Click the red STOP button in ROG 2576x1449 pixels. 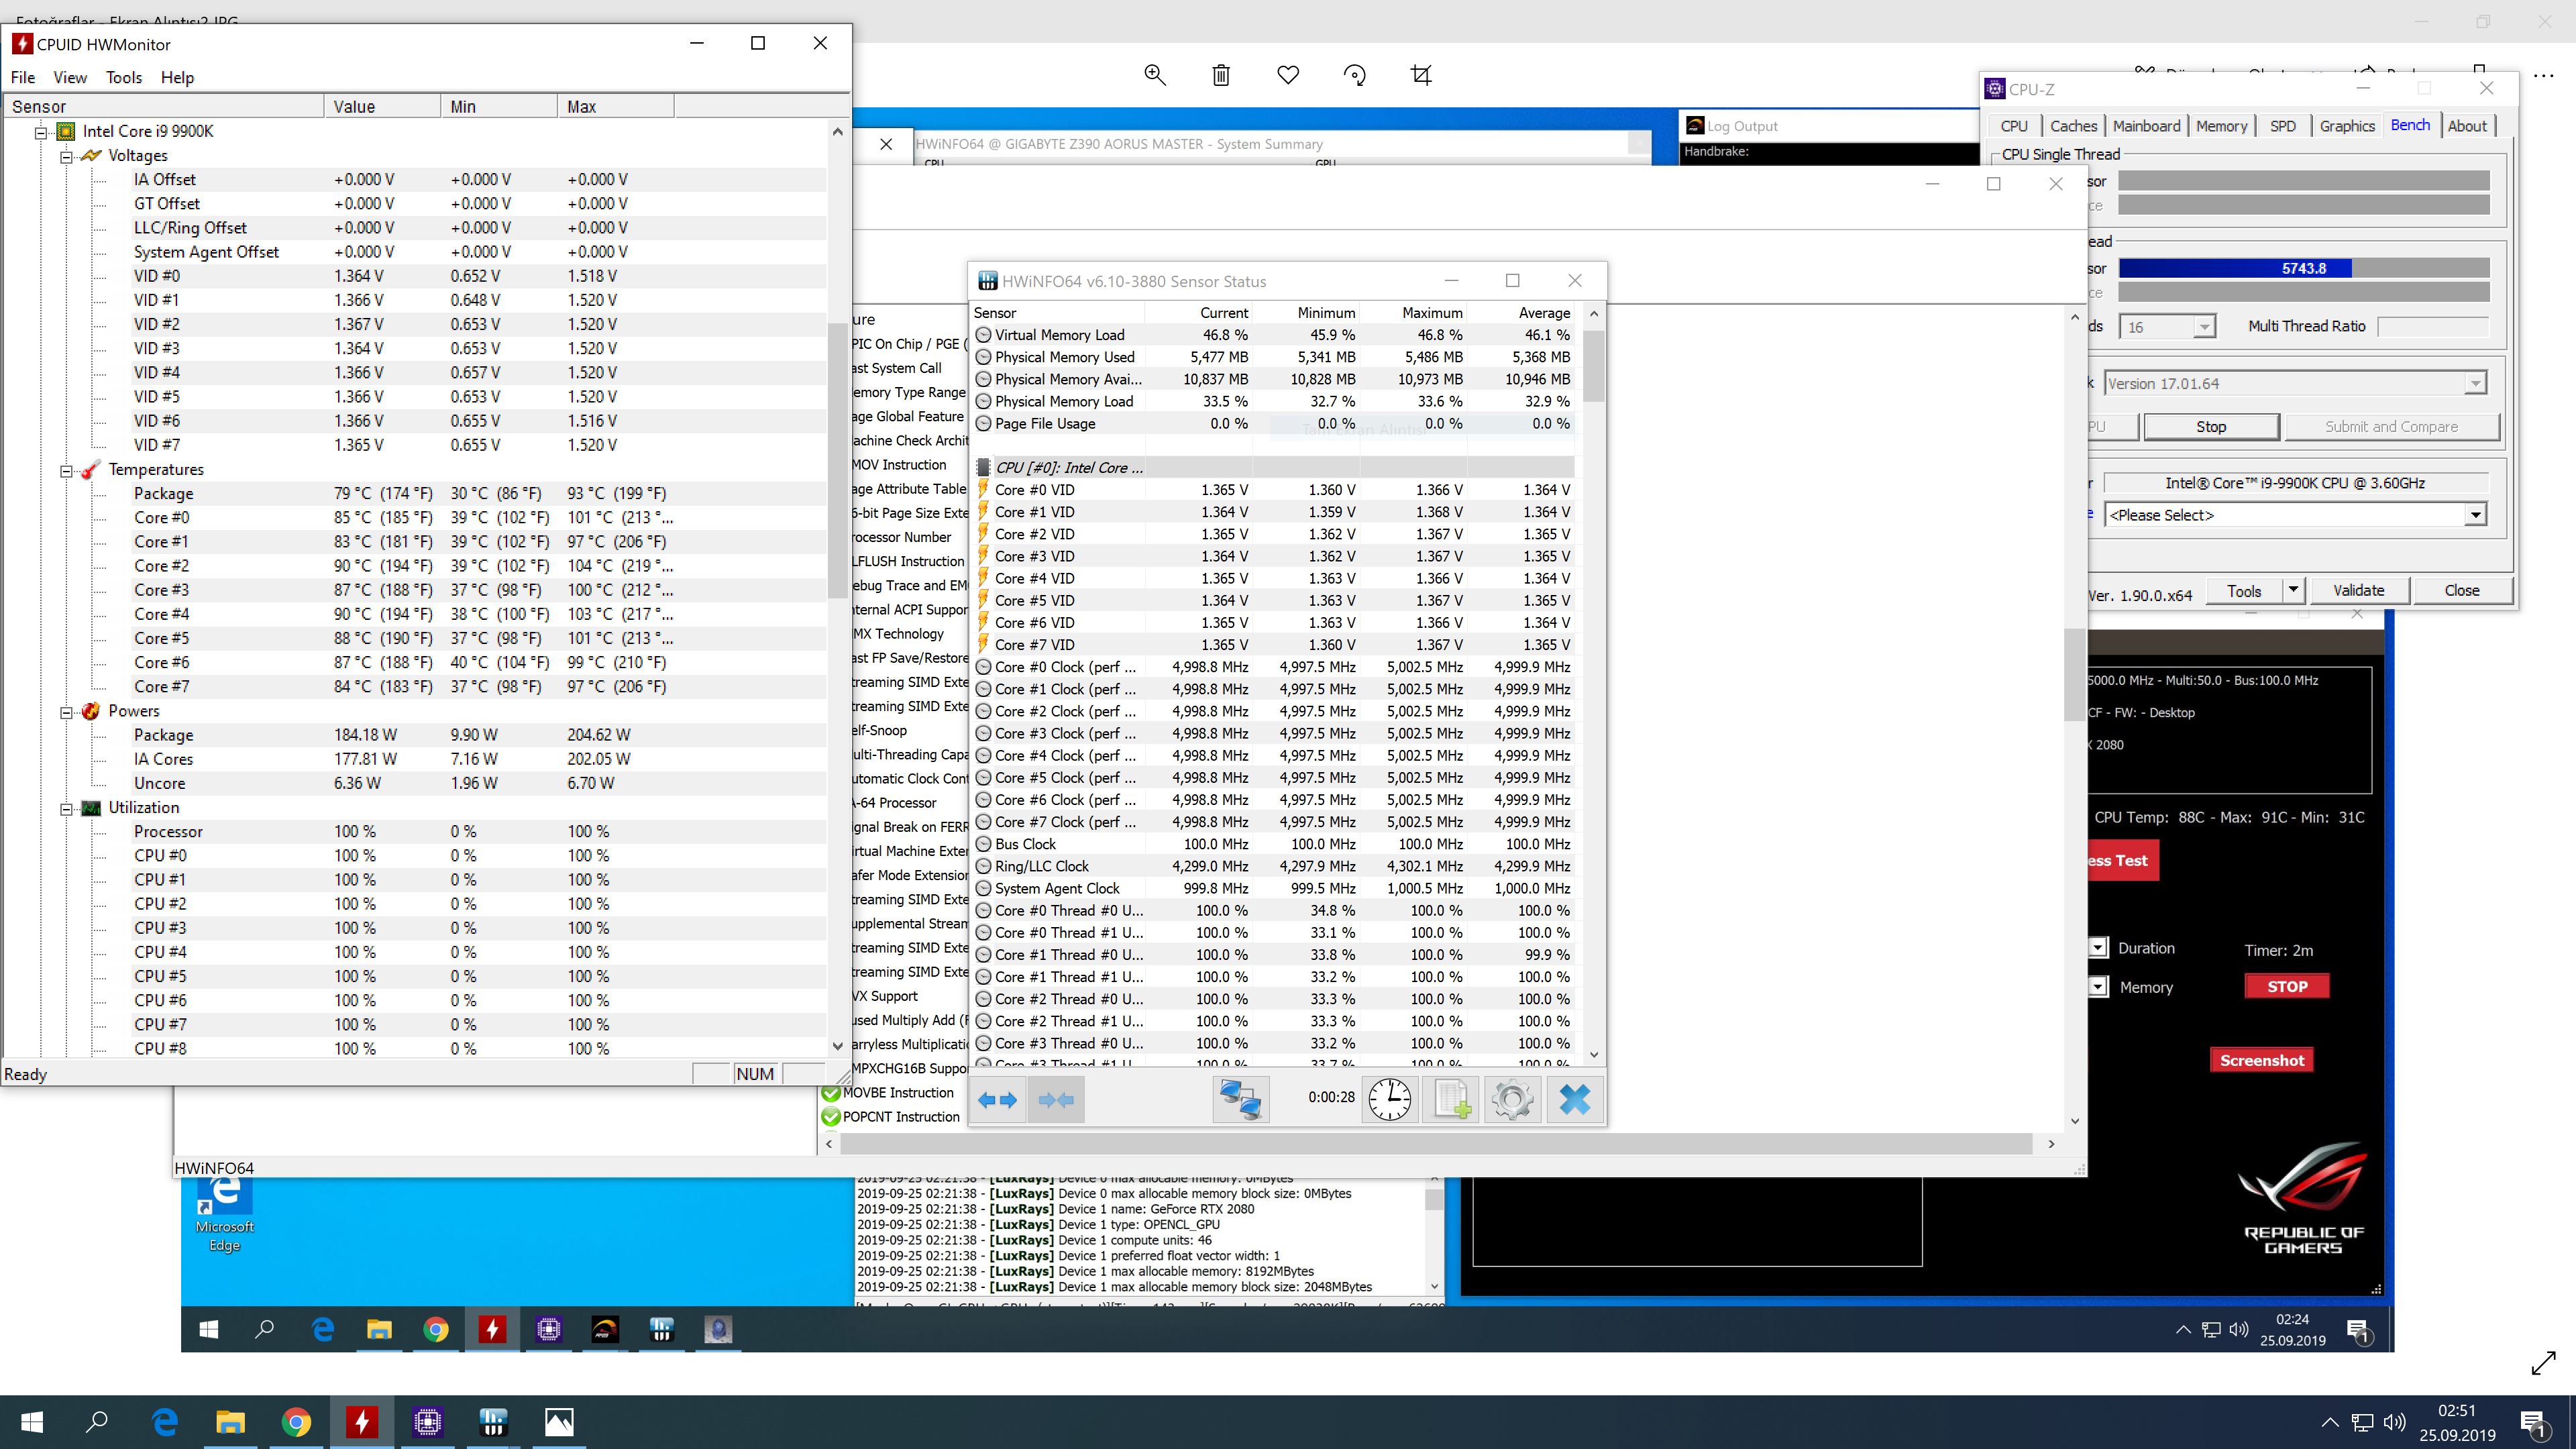point(2286,986)
